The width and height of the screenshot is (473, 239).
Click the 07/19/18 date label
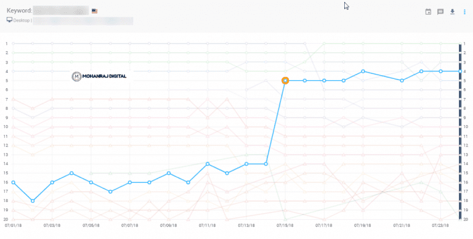click(x=363, y=225)
